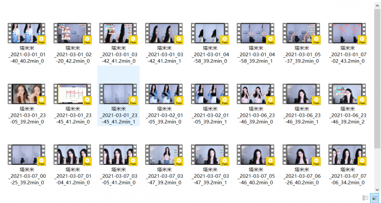Click filename label 2021-03-06_23-46_39.2min_2

pyautogui.click(x=347, y=116)
